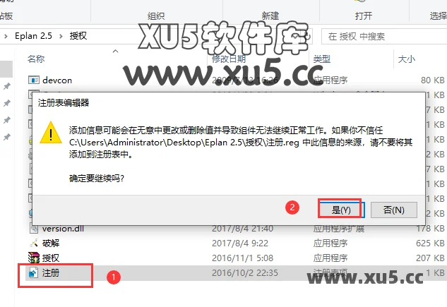Screen dimensions: 447x307
Task: Select the 破解 application icon
Action: point(34,243)
